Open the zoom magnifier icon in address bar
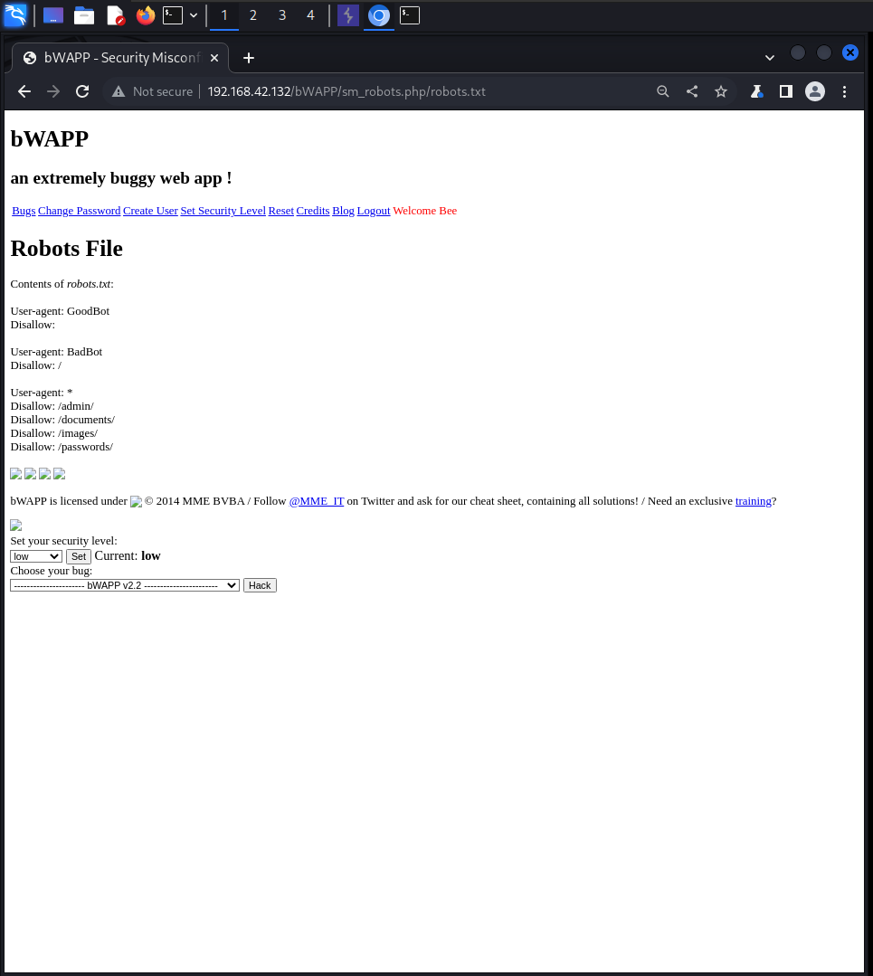The height and width of the screenshot is (976, 873). point(663,91)
